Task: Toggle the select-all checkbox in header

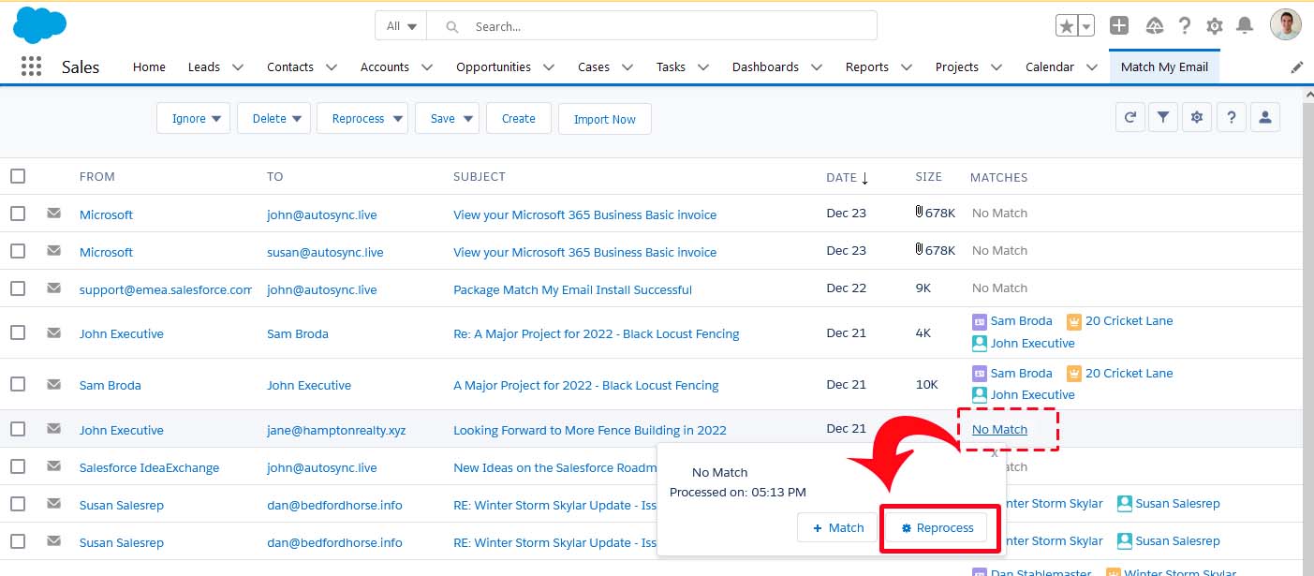Action: coord(18,176)
